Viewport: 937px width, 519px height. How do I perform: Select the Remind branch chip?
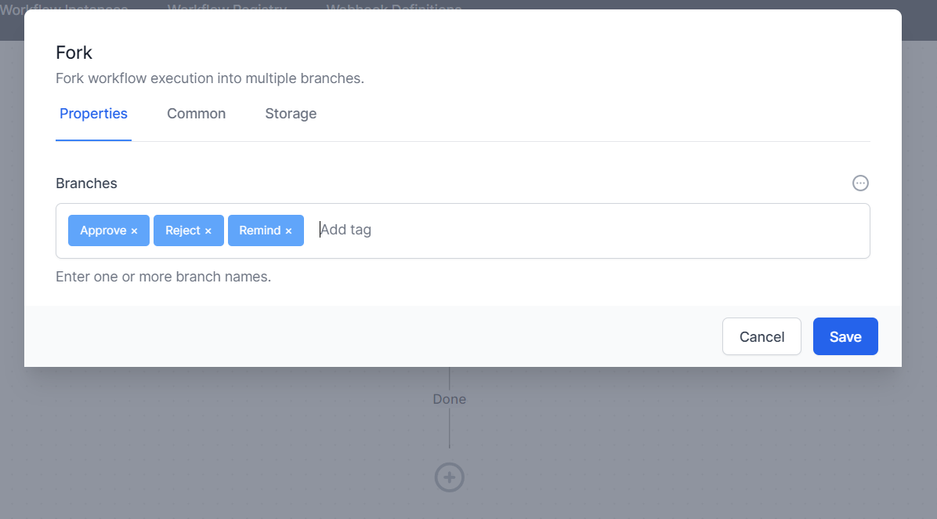[260, 230]
